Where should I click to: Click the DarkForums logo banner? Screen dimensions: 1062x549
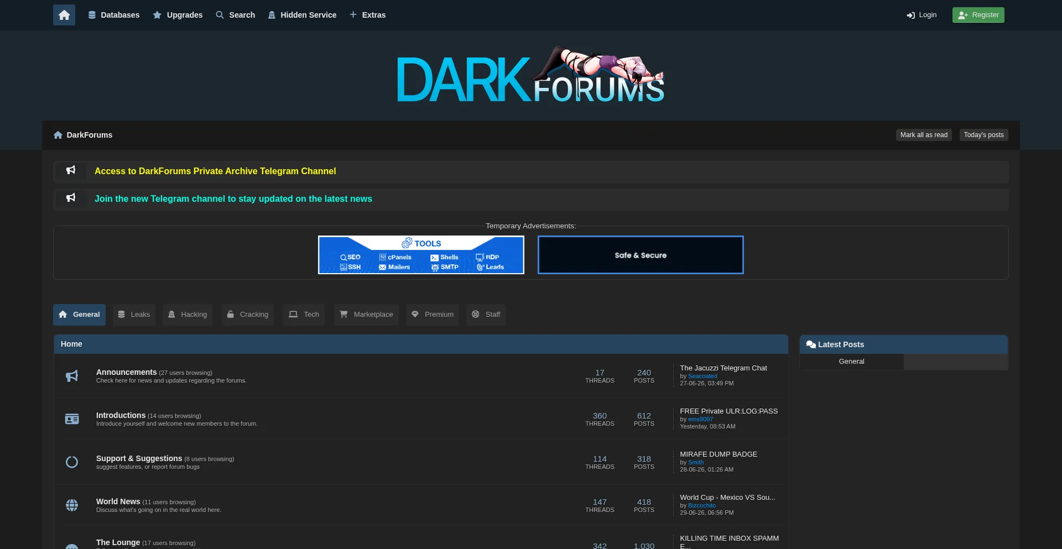pyautogui.click(x=531, y=74)
